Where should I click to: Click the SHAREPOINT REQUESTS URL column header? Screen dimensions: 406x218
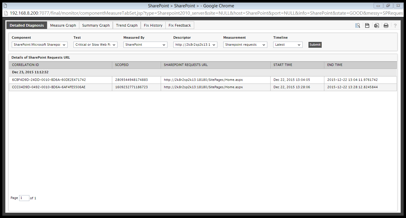pos(216,65)
